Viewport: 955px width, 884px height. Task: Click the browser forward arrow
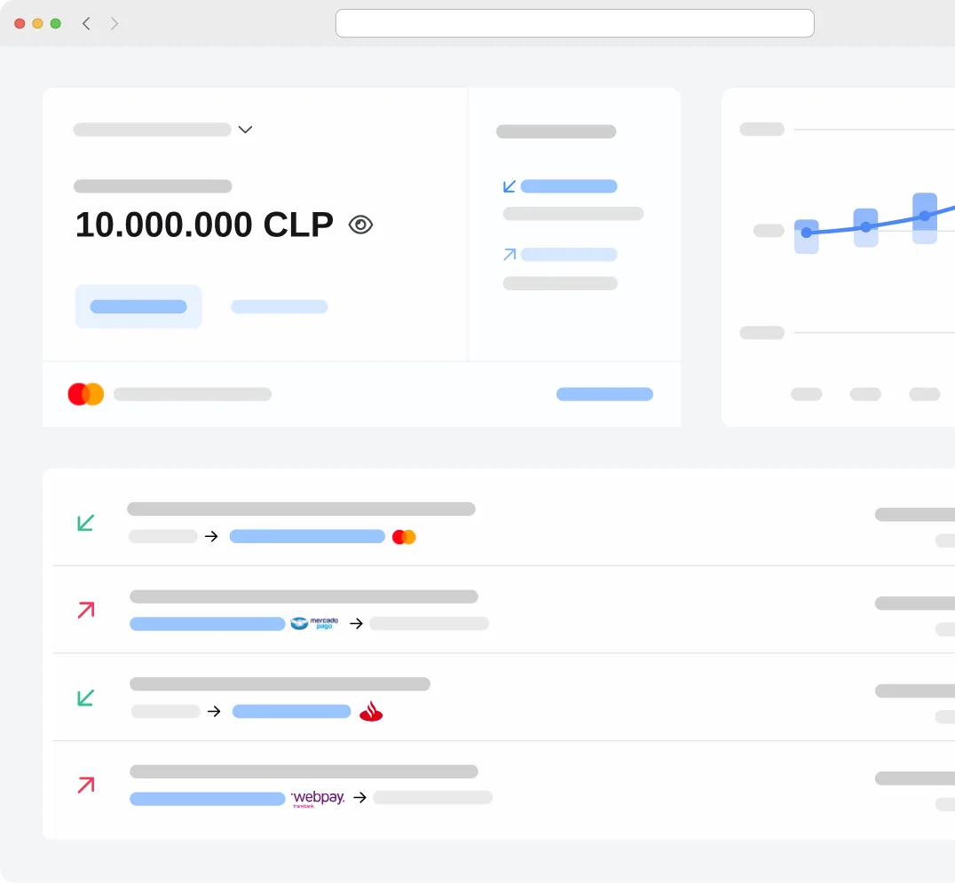pos(114,24)
